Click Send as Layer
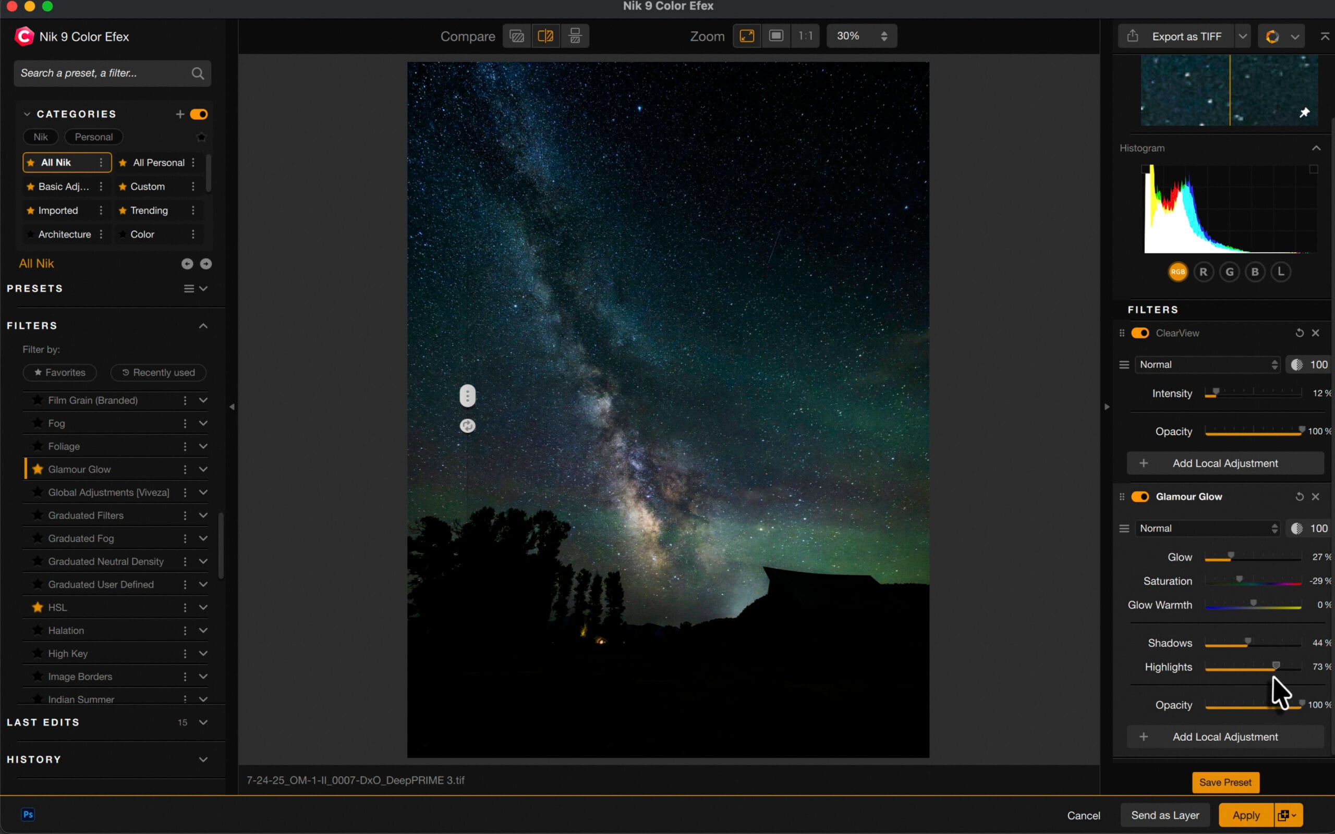1335x834 pixels. 1165,815
